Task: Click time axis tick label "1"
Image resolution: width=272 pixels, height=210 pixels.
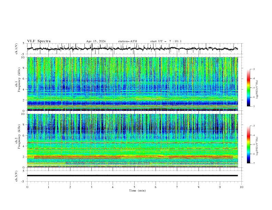Action: 49,187
